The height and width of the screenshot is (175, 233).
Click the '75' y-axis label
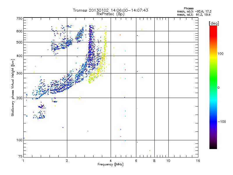point(20,156)
